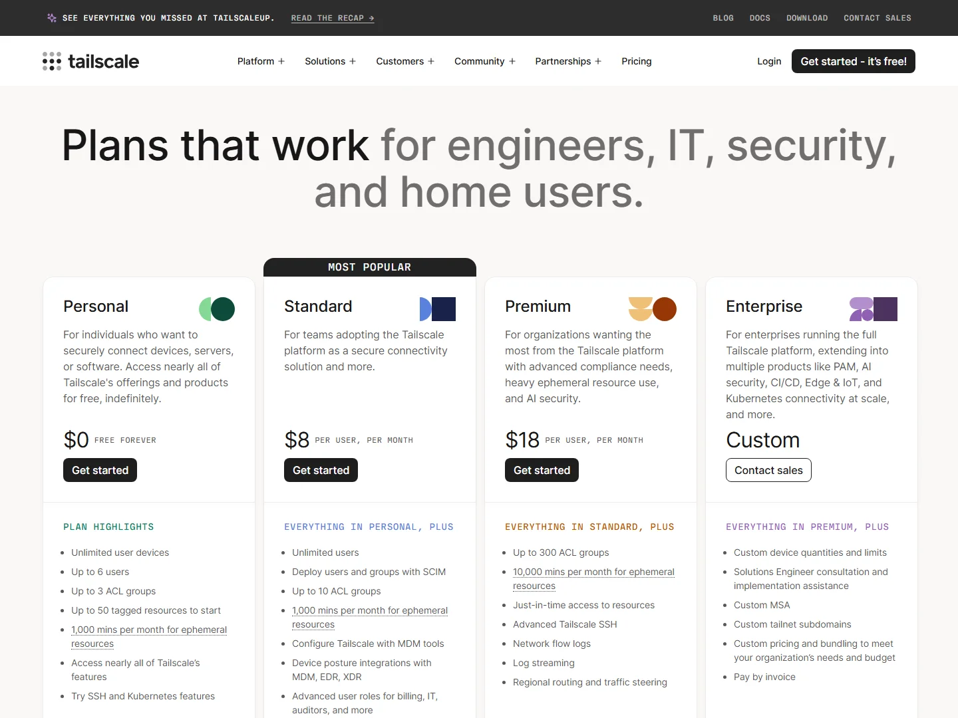Open the Blog link in the top bar
958x718 pixels.
723,18
